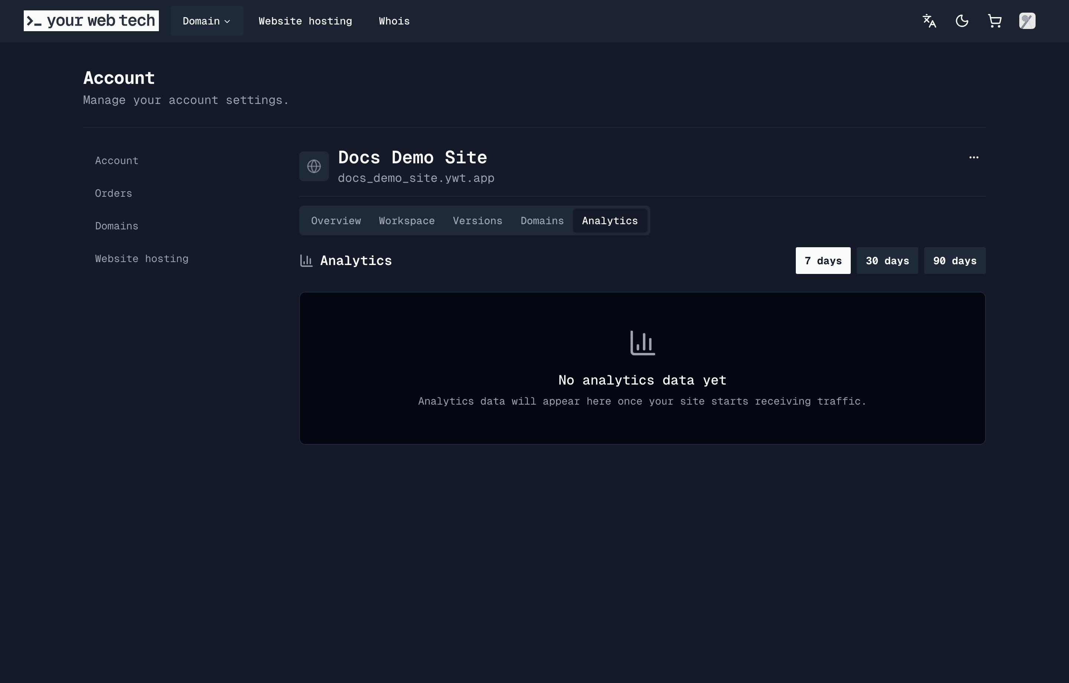Click the globe icon beside Docs Demo Site

click(x=314, y=167)
